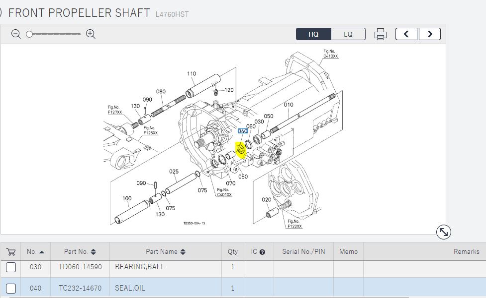Sort table by the No. column
The image size is (486, 298).
click(x=35, y=251)
